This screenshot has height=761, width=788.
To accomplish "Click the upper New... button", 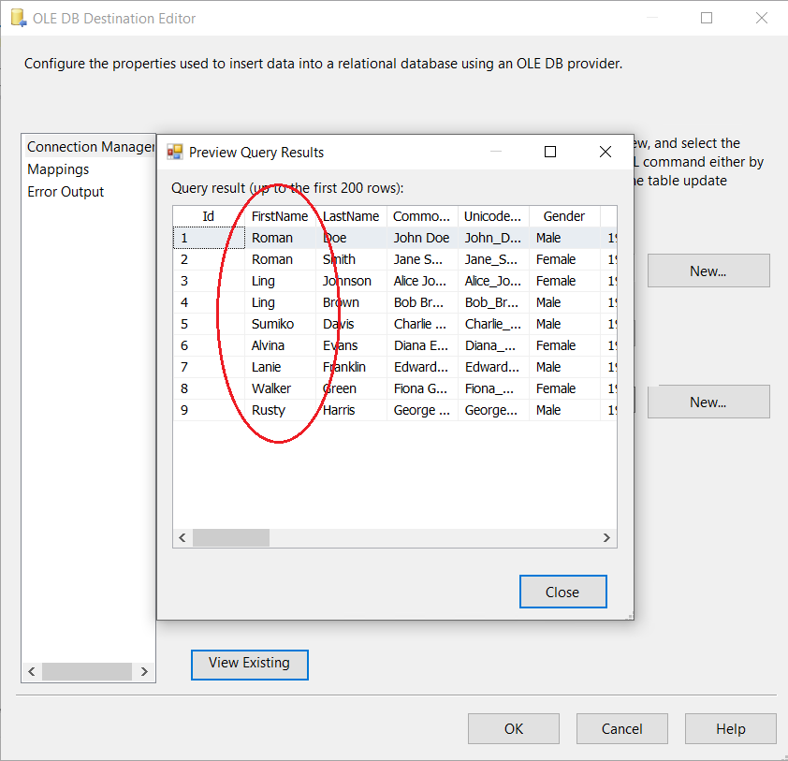I will coord(708,271).
